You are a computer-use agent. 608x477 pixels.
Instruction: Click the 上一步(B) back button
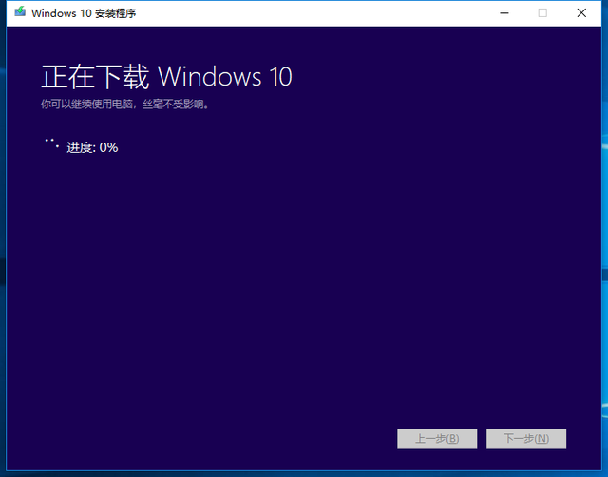pos(437,439)
